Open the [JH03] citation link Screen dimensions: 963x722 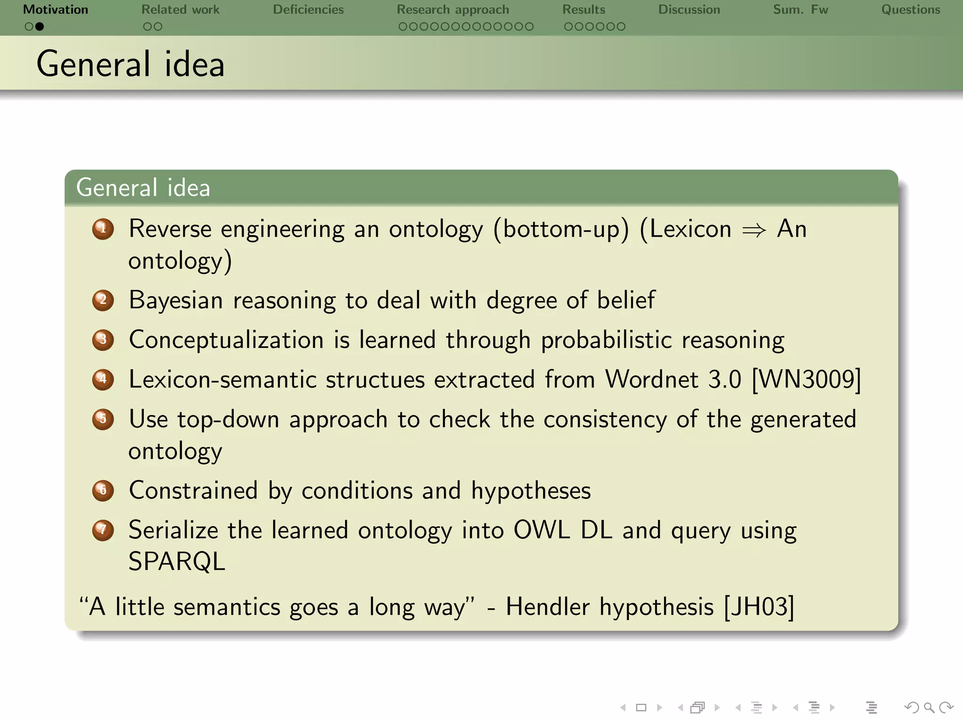point(759,607)
